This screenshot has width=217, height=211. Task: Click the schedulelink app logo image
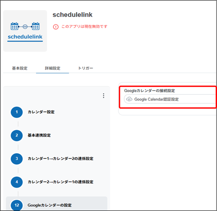point(25,31)
